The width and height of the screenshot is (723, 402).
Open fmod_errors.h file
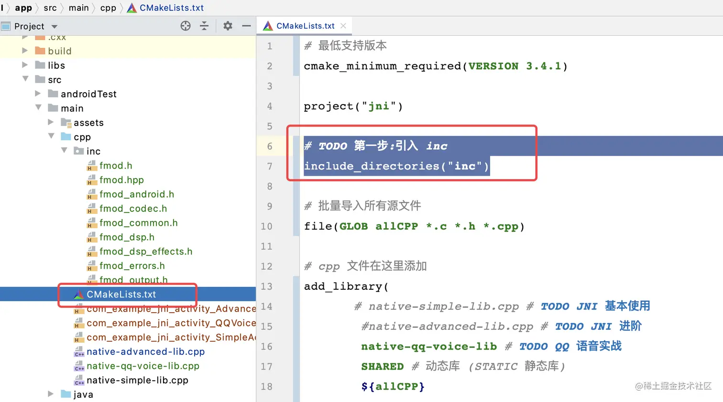coord(132,266)
